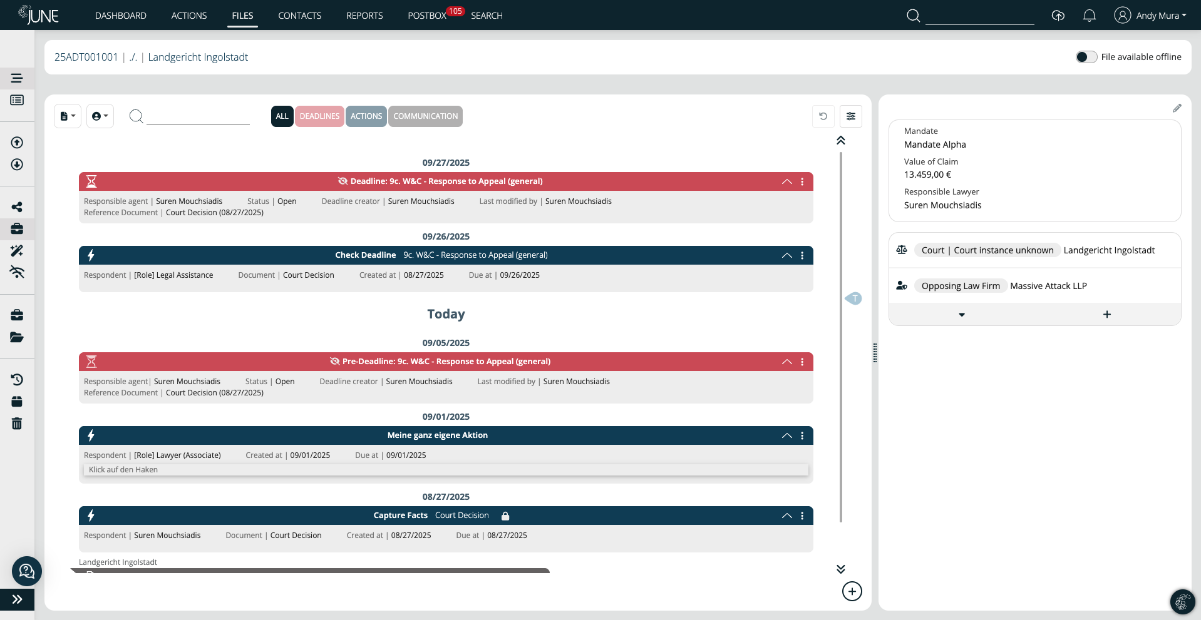Switch to the REPORTS section
Image resolution: width=1201 pixels, height=620 pixels.
[x=364, y=16]
